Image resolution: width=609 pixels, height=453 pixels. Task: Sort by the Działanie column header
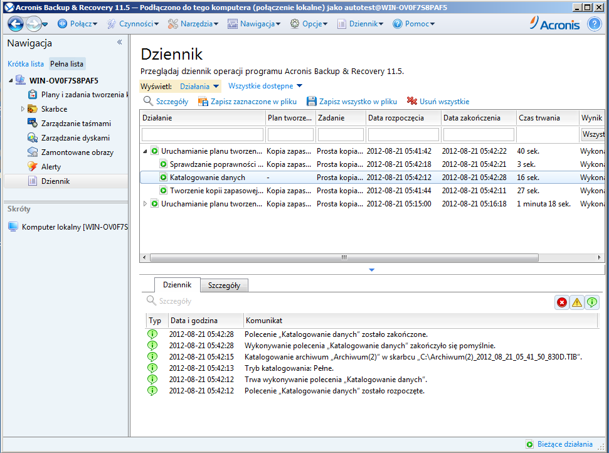click(203, 118)
